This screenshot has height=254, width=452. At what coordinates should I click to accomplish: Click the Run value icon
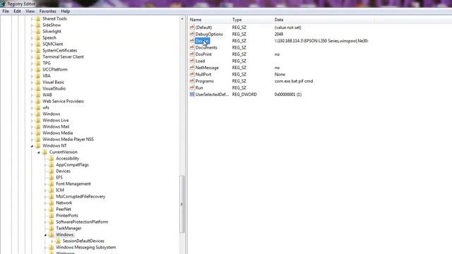pyautogui.click(x=192, y=87)
